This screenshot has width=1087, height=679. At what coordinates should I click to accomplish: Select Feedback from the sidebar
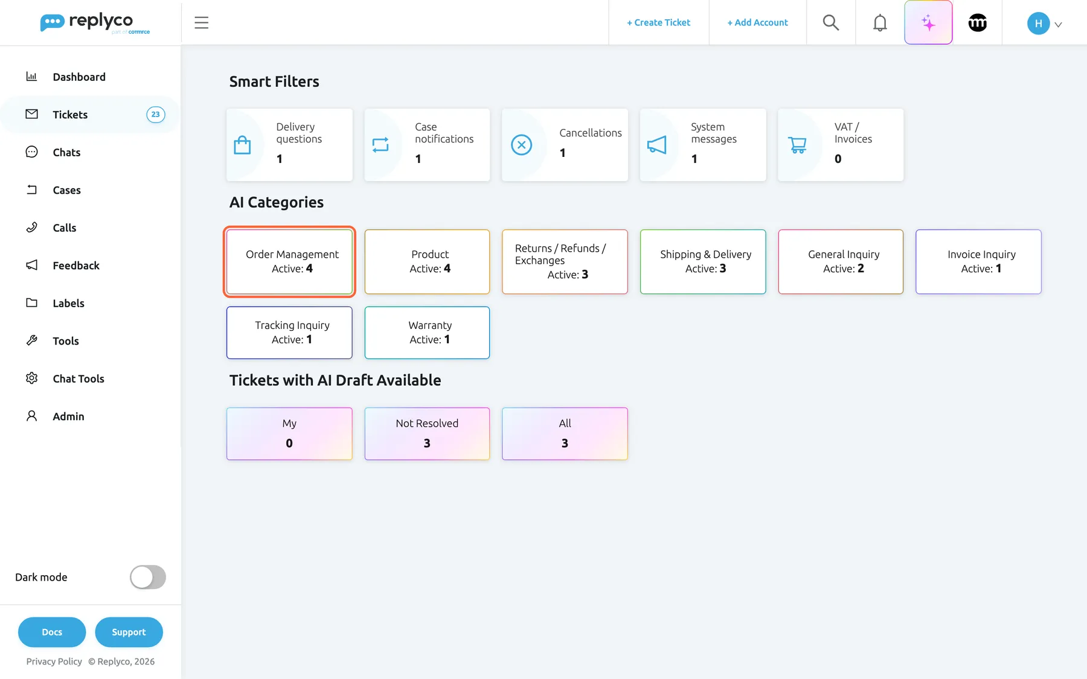[91, 266]
